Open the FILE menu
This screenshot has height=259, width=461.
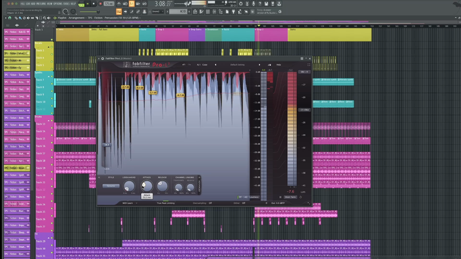click(22, 4)
